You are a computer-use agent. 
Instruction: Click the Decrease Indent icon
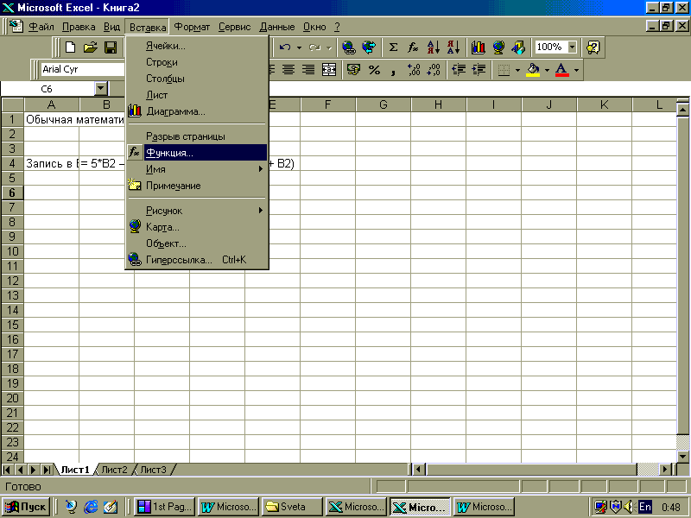pyautogui.click(x=459, y=70)
